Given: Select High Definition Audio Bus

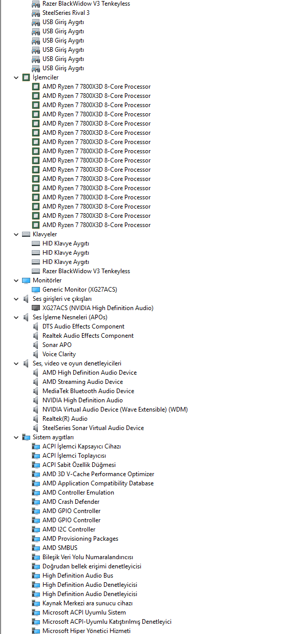Looking at the screenshot, I should pyautogui.click(x=78, y=576).
